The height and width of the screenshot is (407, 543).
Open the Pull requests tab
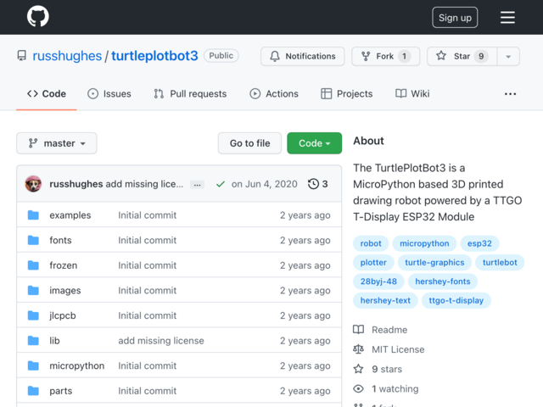190,94
